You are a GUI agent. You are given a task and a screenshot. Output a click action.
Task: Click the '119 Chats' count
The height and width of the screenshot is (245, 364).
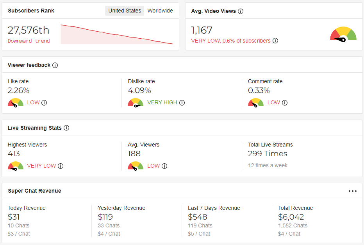pyautogui.click(x=200, y=225)
